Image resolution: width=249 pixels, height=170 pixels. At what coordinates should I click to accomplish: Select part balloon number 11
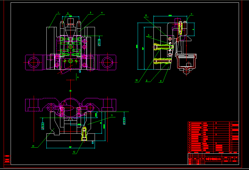point(112,115)
